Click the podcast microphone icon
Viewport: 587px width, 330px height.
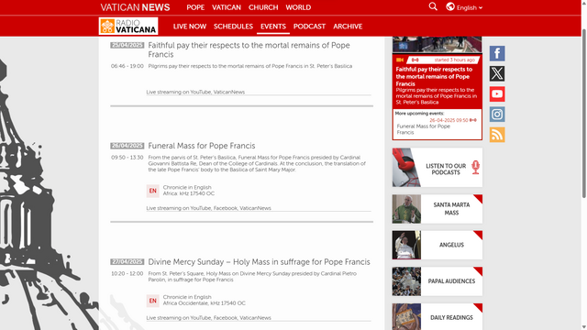click(475, 167)
